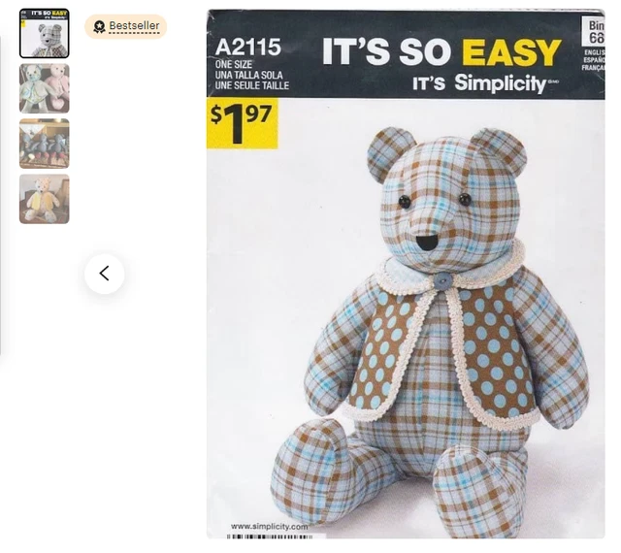
Task: Click the polka dot vest on the bear
Action: point(497,349)
